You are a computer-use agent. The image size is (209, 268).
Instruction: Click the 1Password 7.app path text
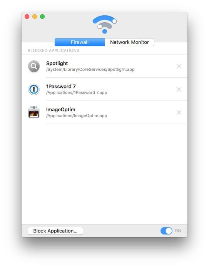tap(77, 92)
